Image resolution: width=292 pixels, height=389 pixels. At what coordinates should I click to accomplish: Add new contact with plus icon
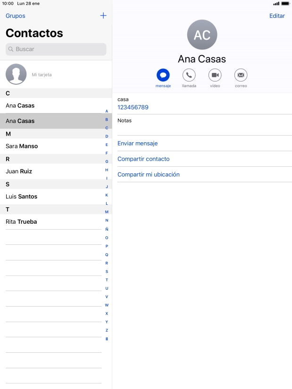point(103,16)
